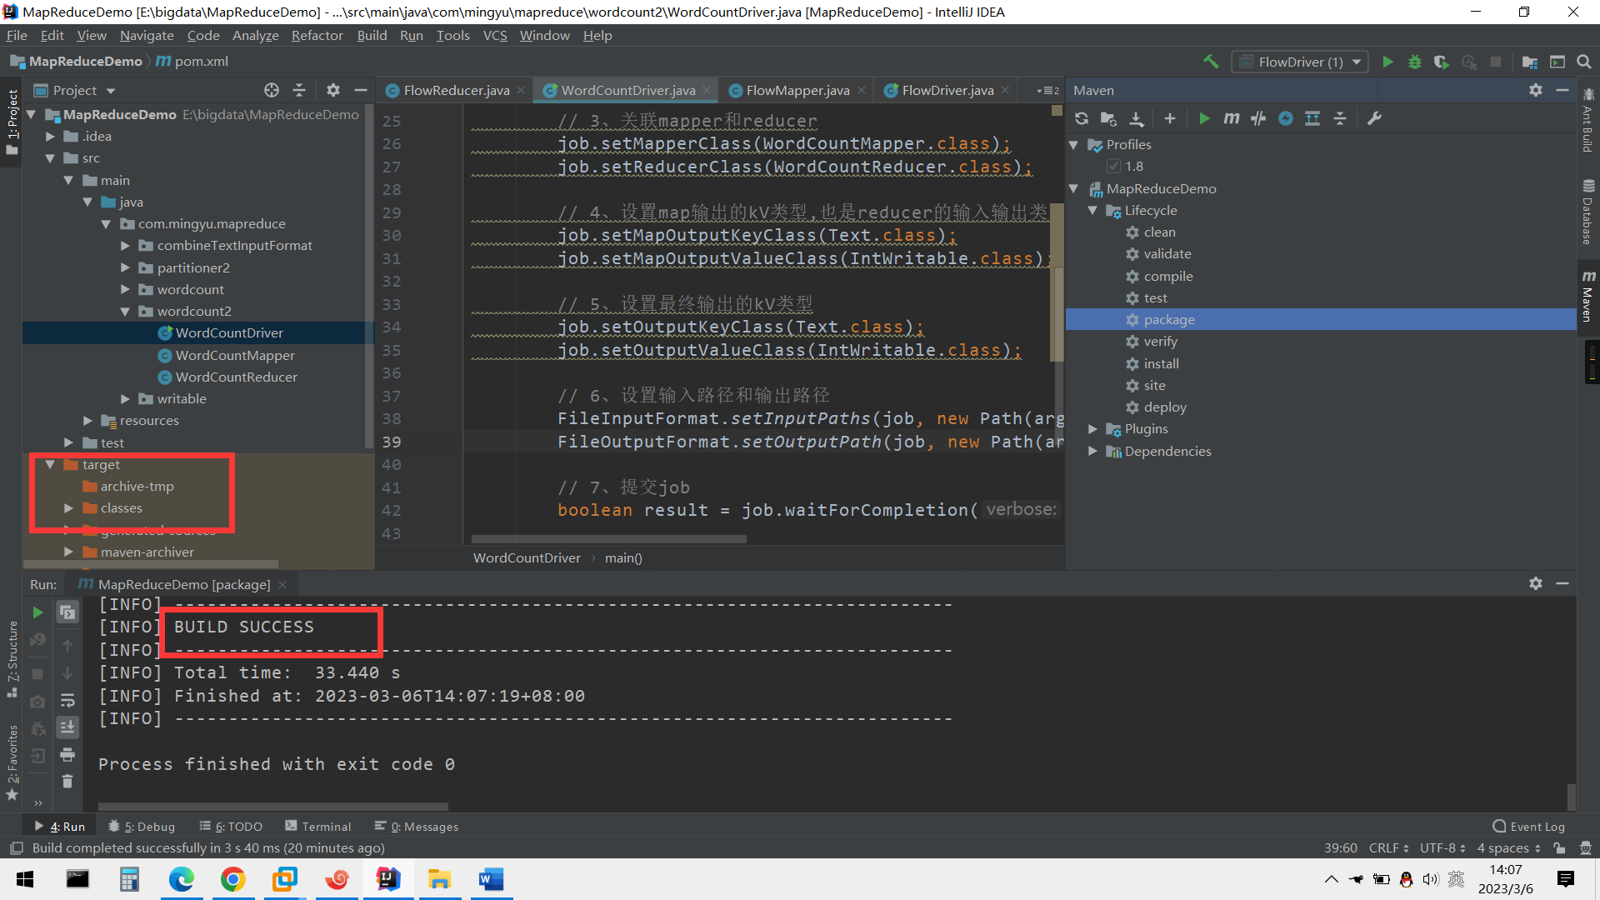Image resolution: width=1600 pixels, height=900 pixels.
Task: Toggle Maven Offline Mode icon
Action: point(1258,118)
